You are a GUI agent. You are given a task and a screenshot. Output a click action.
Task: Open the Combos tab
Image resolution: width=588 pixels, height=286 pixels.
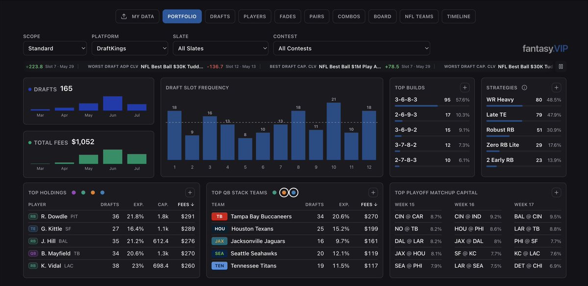[x=349, y=16]
